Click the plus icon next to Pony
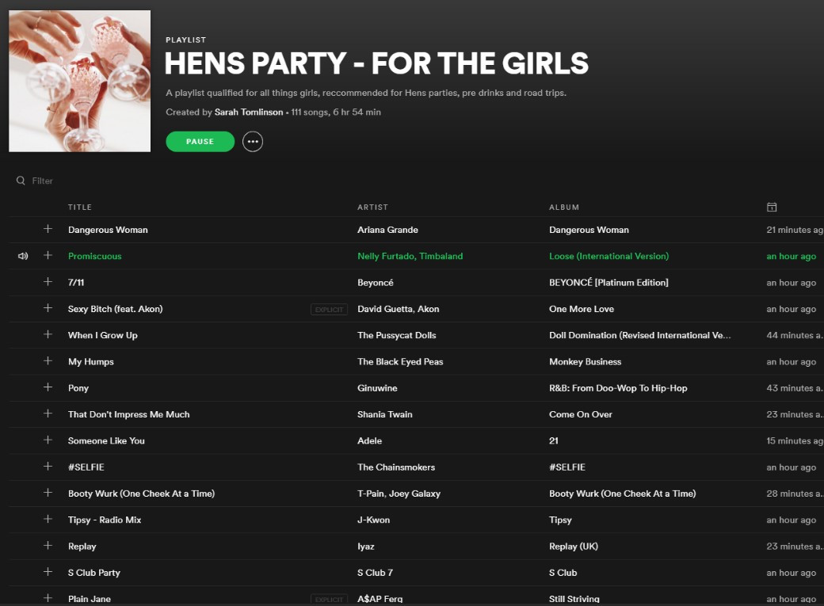 click(x=48, y=387)
